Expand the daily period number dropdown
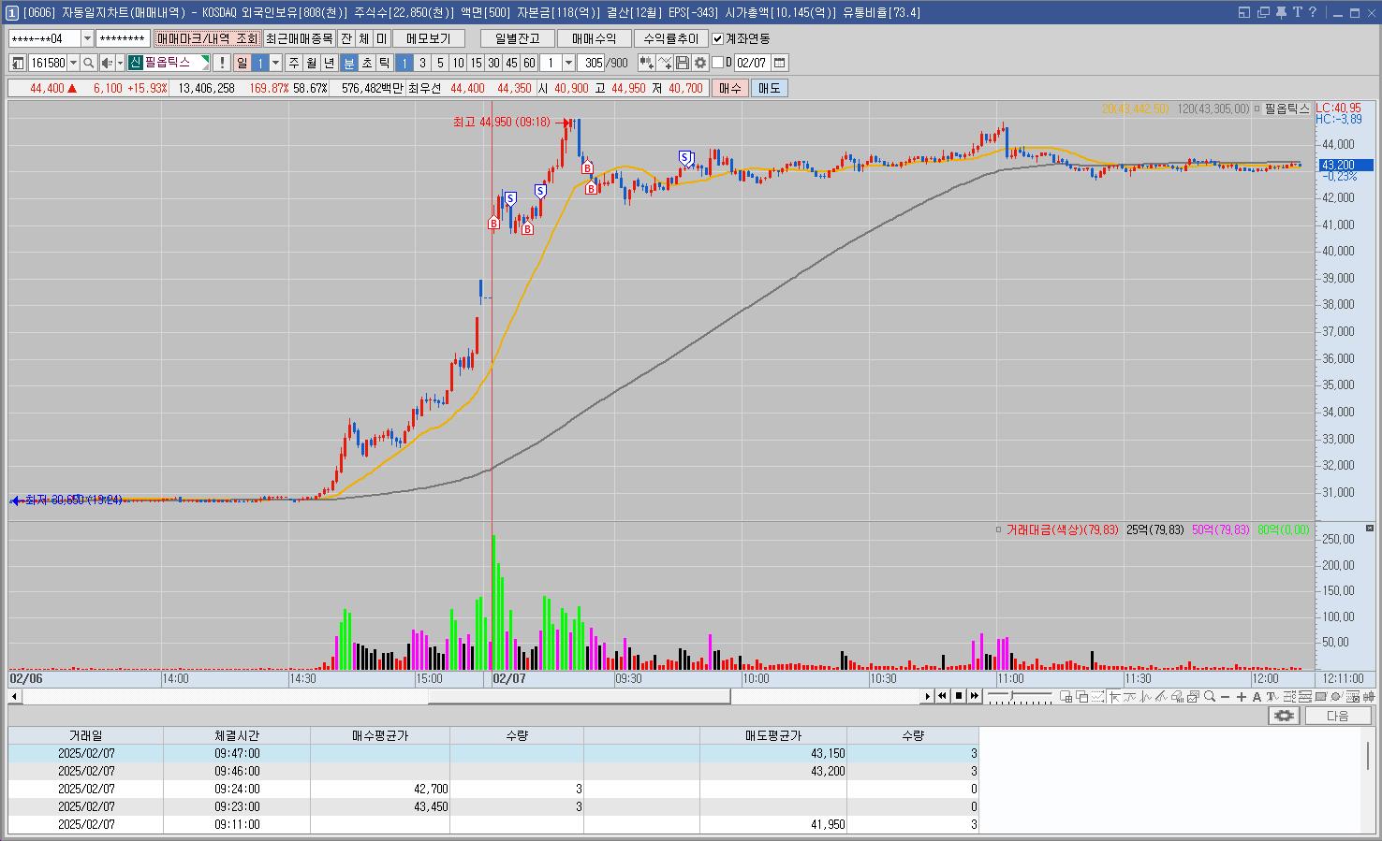 click(275, 63)
